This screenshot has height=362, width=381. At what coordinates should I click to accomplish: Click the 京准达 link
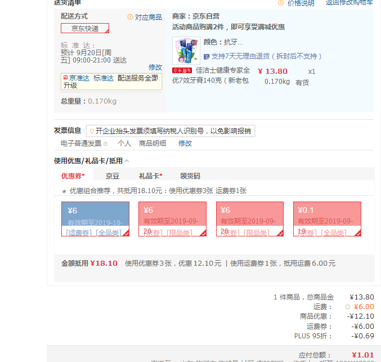79,78
